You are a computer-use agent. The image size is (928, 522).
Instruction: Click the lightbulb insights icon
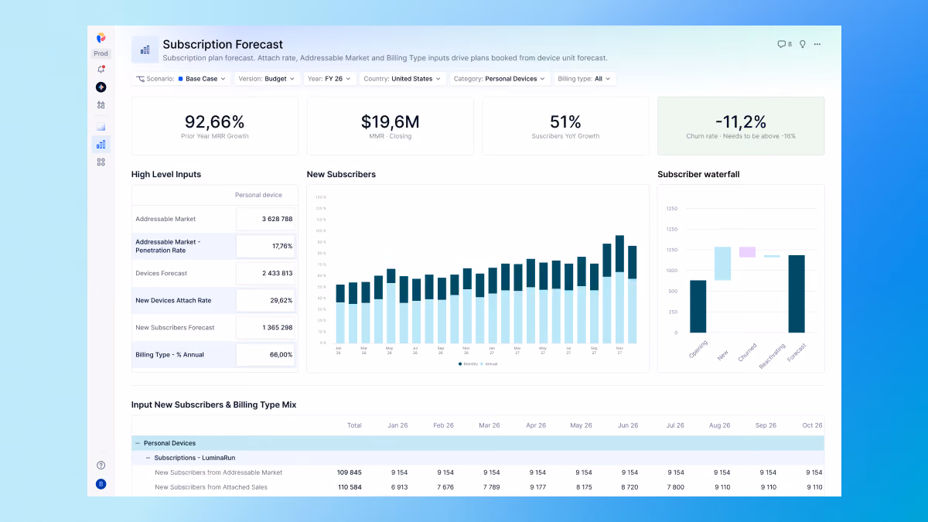pyautogui.click(x=803, y=44)
